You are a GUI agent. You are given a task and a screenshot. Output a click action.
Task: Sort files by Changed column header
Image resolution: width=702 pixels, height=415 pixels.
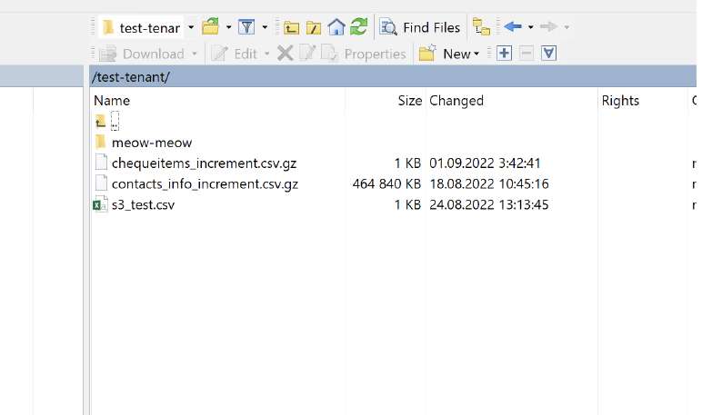click(456, 101)
